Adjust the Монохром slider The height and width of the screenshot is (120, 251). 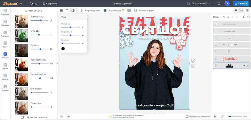point(40,92)
